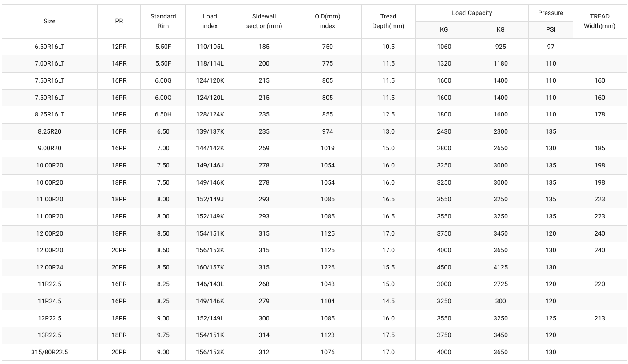Click the TREAD Width(mm) column header
Viewport: 628px width, 364px height.
599,21
